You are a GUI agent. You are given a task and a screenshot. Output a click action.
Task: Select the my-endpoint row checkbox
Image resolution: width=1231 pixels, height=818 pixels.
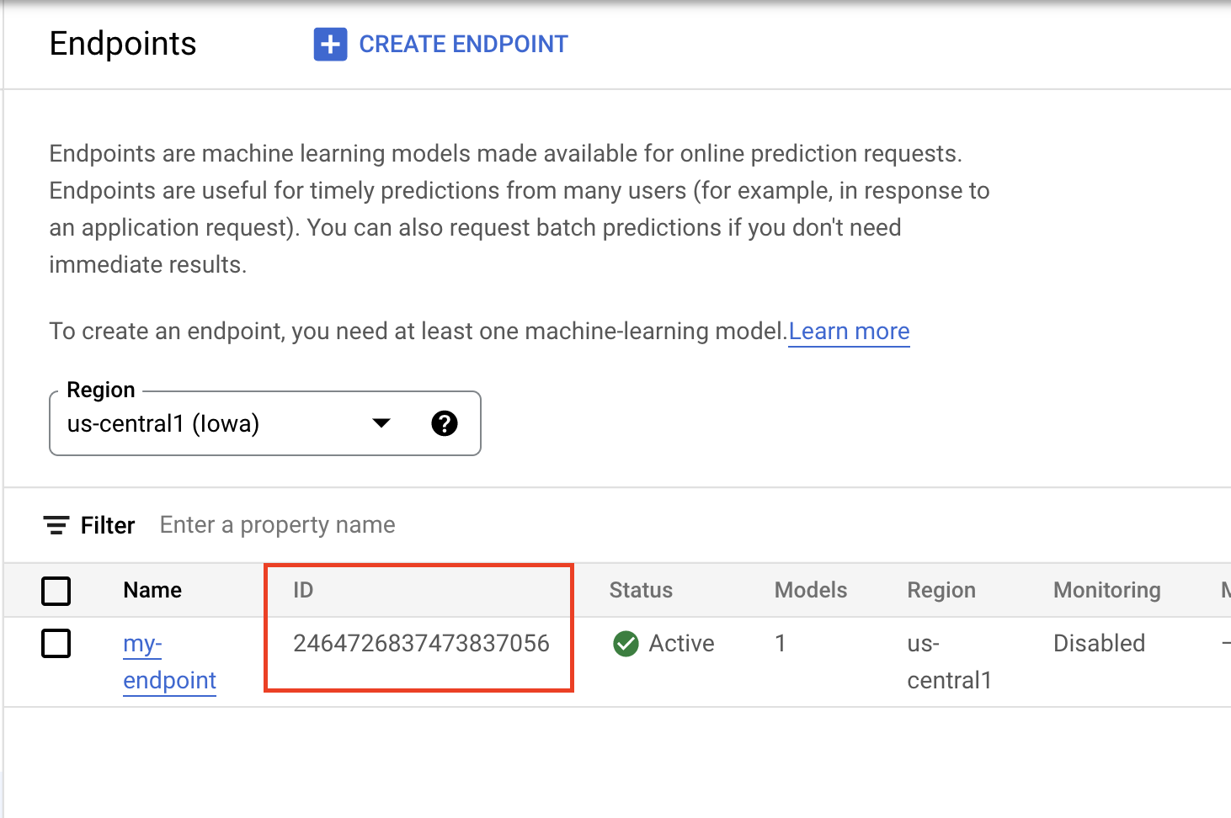56,643
